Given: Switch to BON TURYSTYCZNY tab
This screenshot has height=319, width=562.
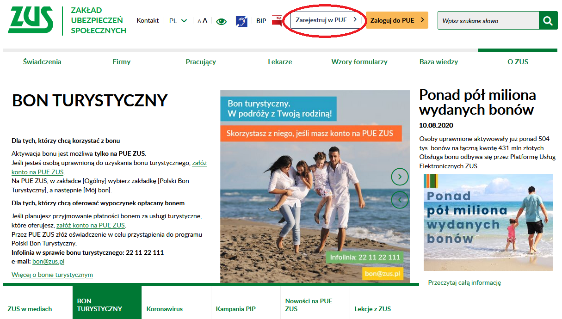Looking at the screenshot, I should coord(107,303).
